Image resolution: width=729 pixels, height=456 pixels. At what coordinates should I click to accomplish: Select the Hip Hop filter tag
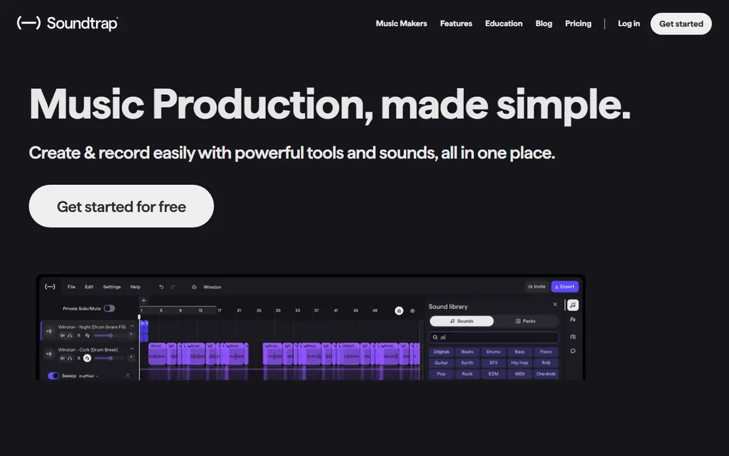[520, 363]
